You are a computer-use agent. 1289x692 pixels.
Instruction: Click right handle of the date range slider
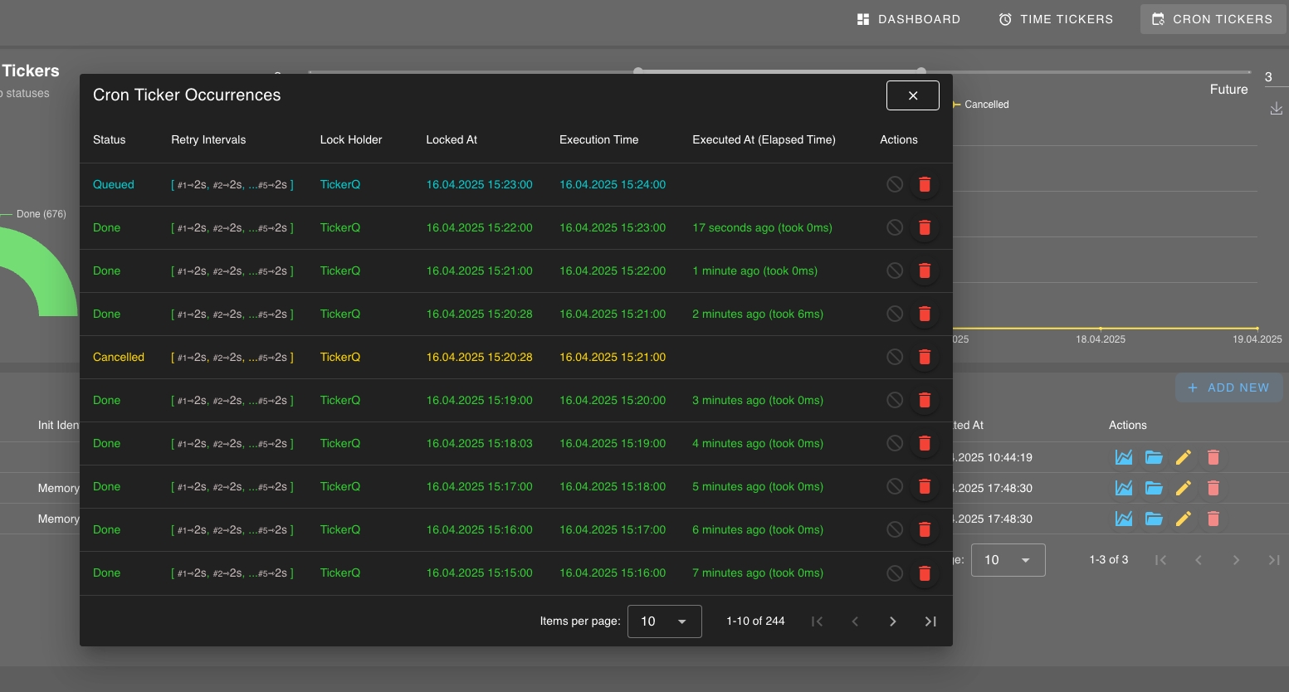point(921,71)
